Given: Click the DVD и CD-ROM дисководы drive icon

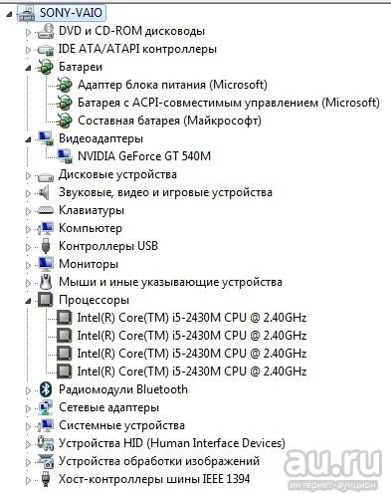Looking at the screenshot, I should coord(46,31).
